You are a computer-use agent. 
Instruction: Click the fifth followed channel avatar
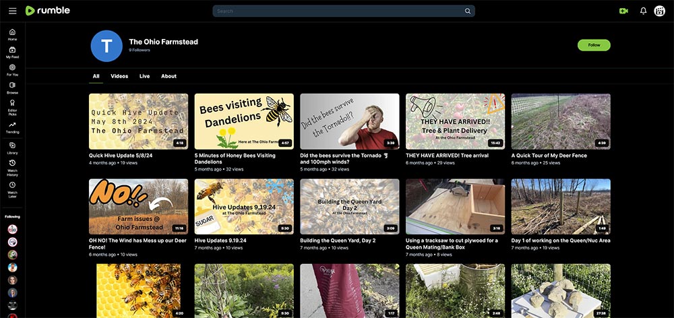pyautogui.click(x=12, y=280)
